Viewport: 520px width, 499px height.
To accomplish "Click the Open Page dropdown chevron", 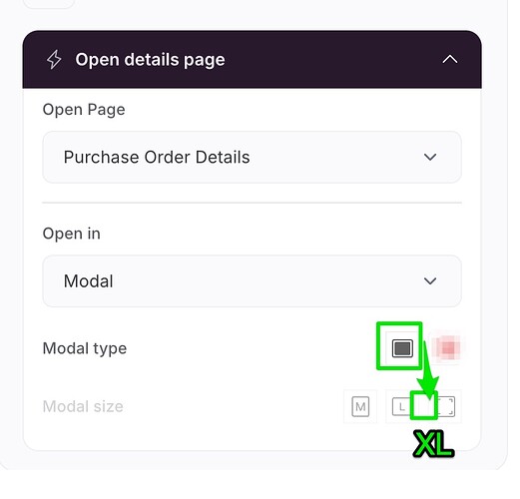I will (x=430, y=157).
